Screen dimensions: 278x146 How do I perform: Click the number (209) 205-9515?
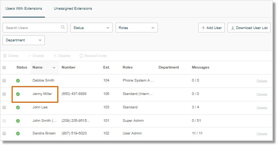[x=75, y=121]
